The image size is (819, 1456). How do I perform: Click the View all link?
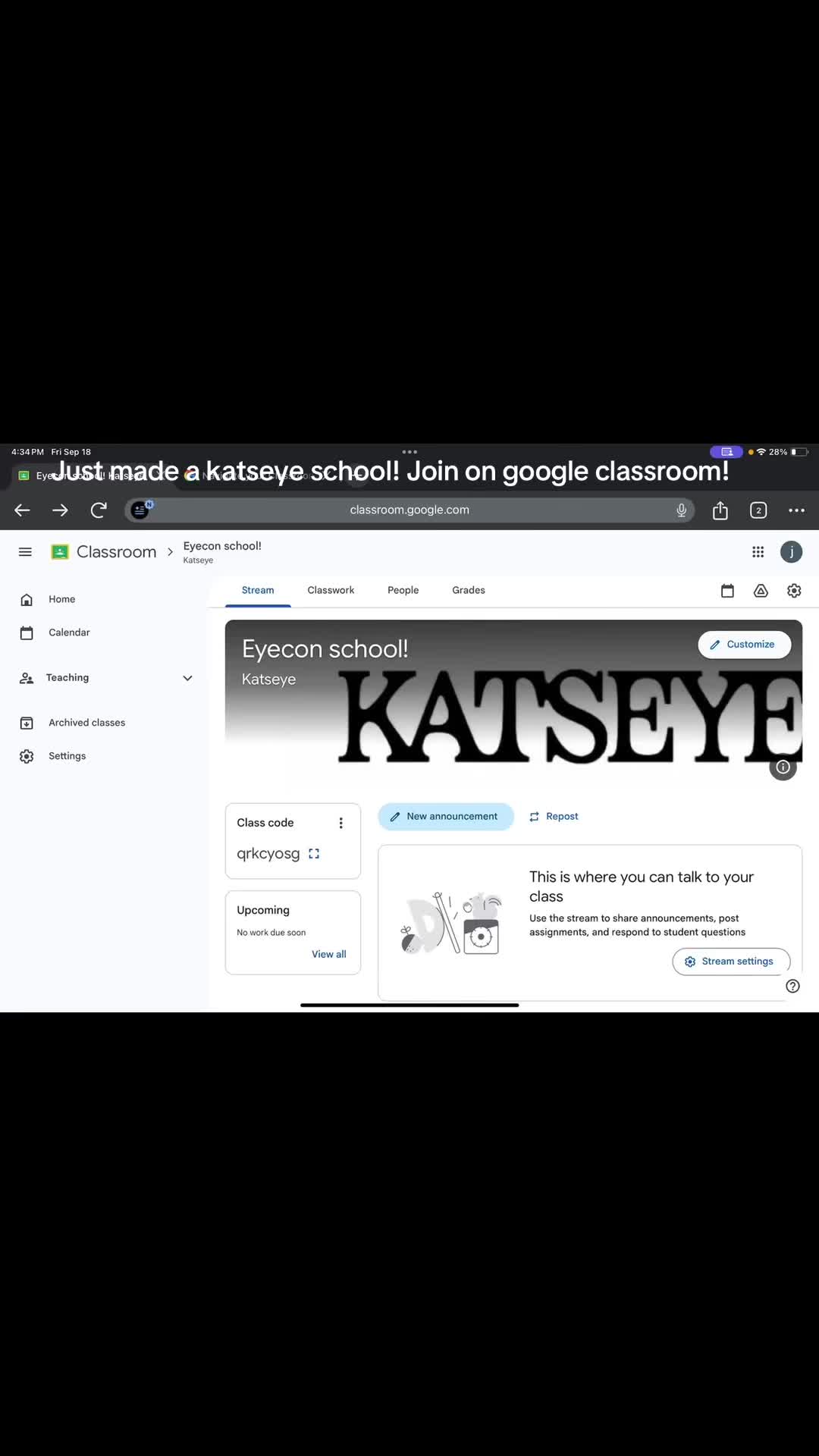329,954
